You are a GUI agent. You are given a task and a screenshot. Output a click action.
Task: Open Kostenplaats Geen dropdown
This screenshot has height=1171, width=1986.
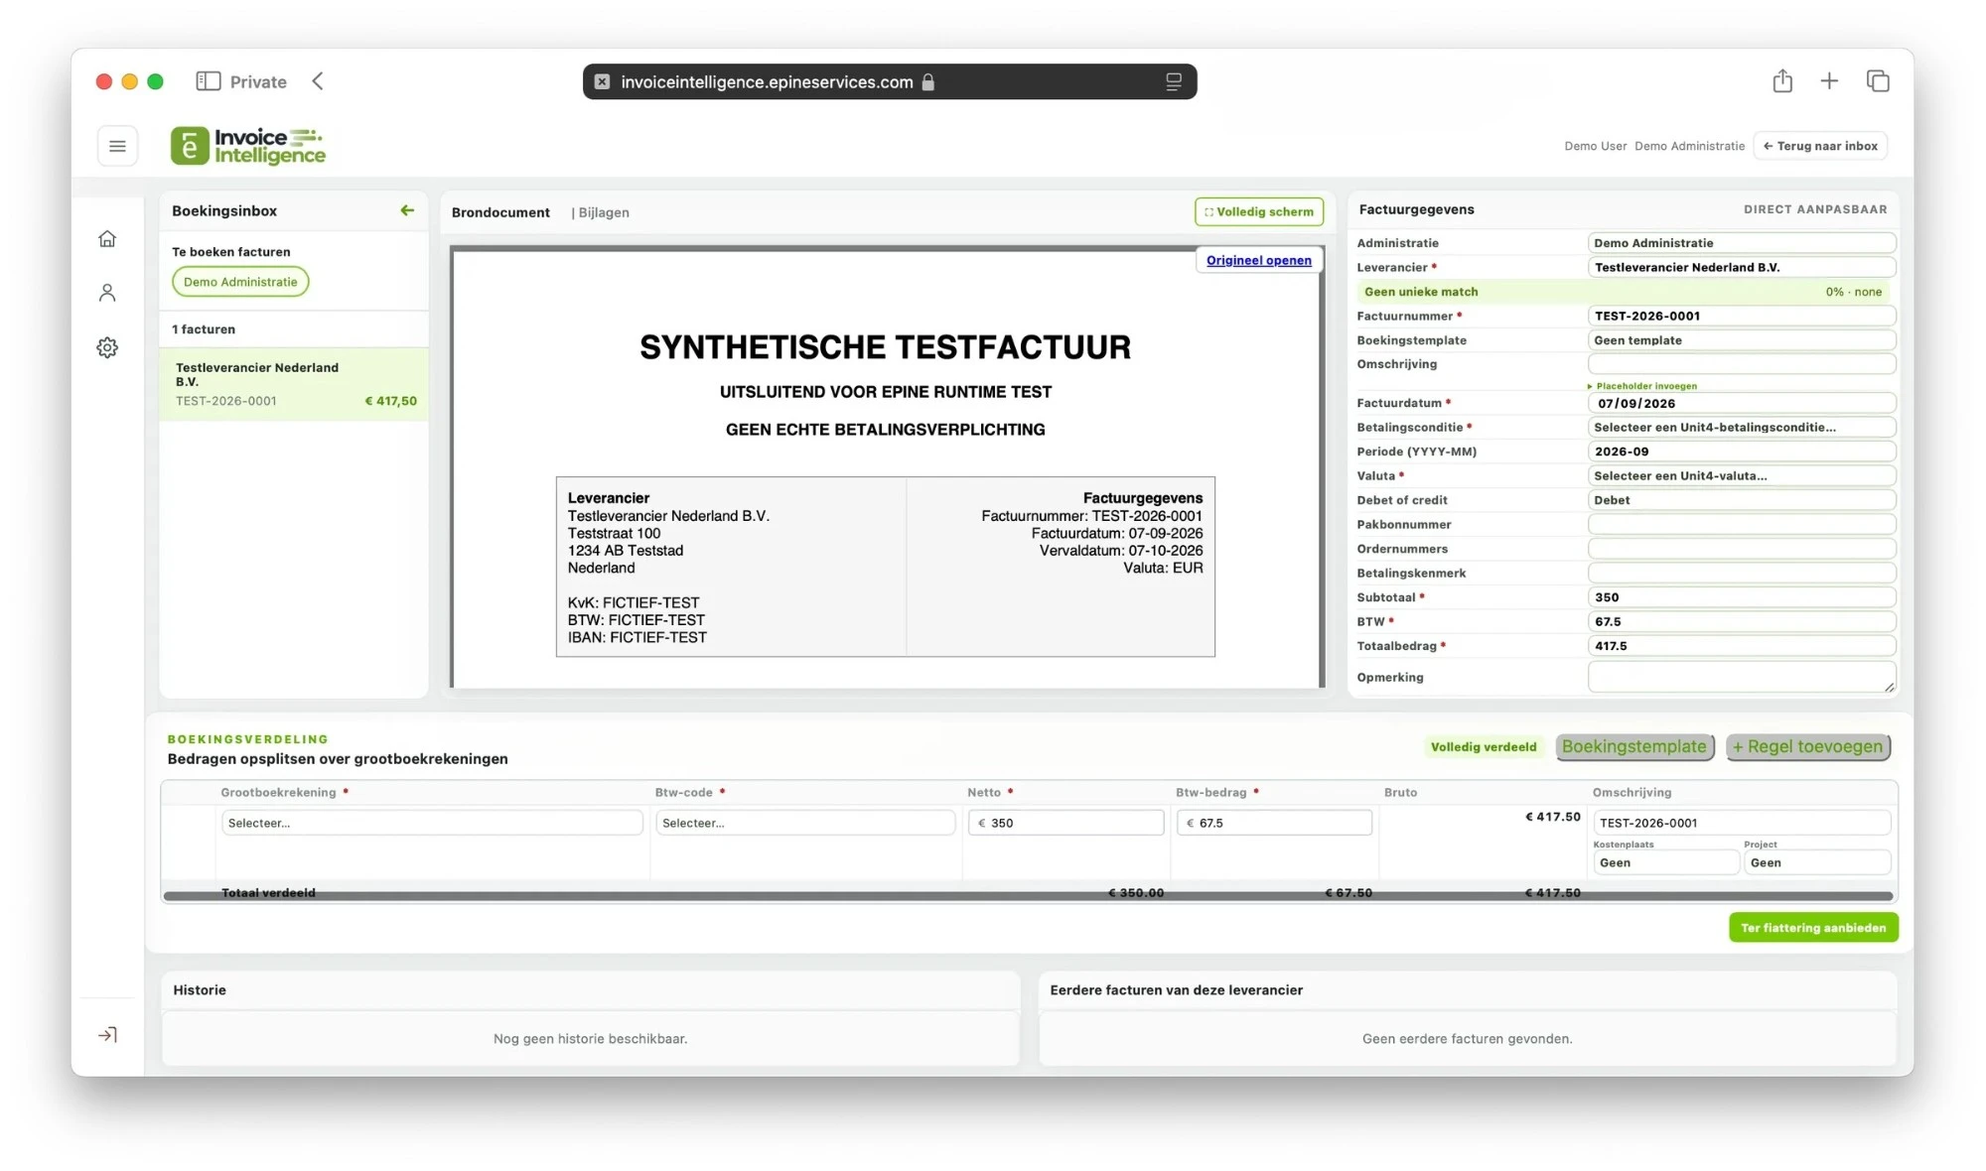point(1665,862)
